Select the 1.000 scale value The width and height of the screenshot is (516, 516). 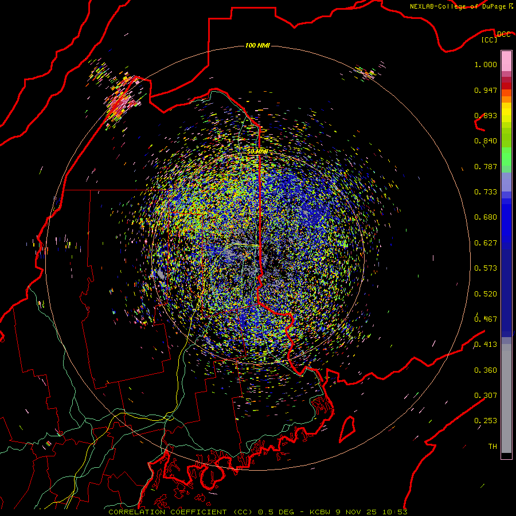(x=486, y=64)
